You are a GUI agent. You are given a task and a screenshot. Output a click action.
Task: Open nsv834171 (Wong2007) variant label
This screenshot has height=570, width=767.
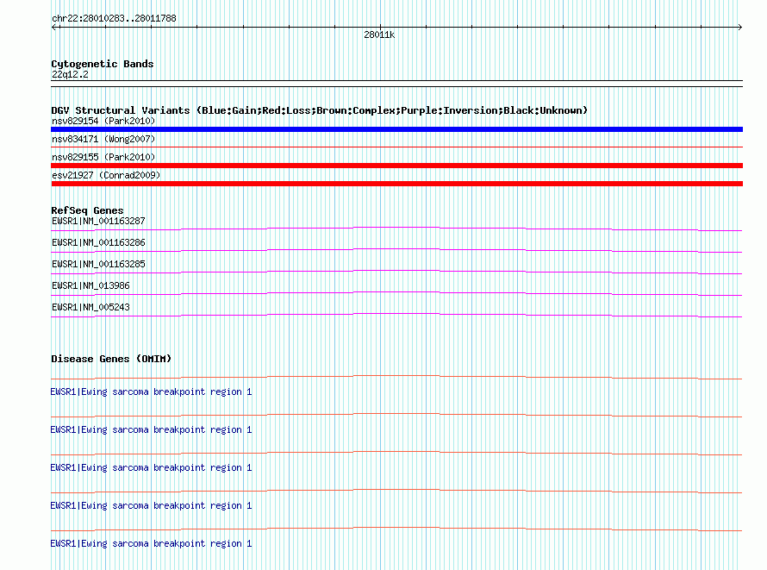[x=103, y=139]
